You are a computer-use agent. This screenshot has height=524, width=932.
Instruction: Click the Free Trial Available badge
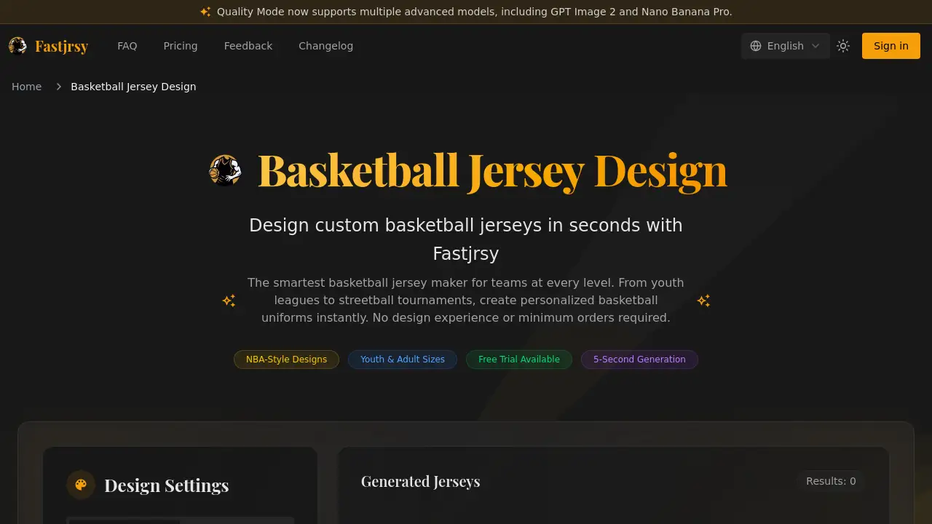[519, 360]
